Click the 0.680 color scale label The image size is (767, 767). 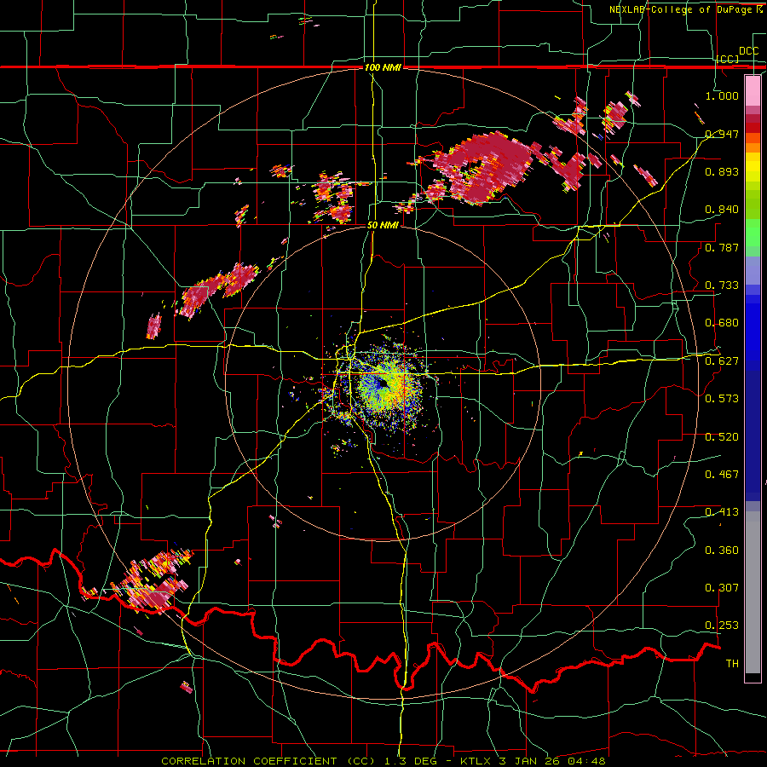point(722,323)
